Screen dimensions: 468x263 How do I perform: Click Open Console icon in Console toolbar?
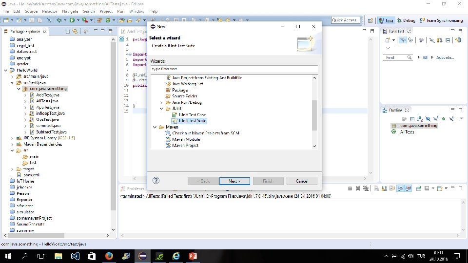tap(440, 188)
